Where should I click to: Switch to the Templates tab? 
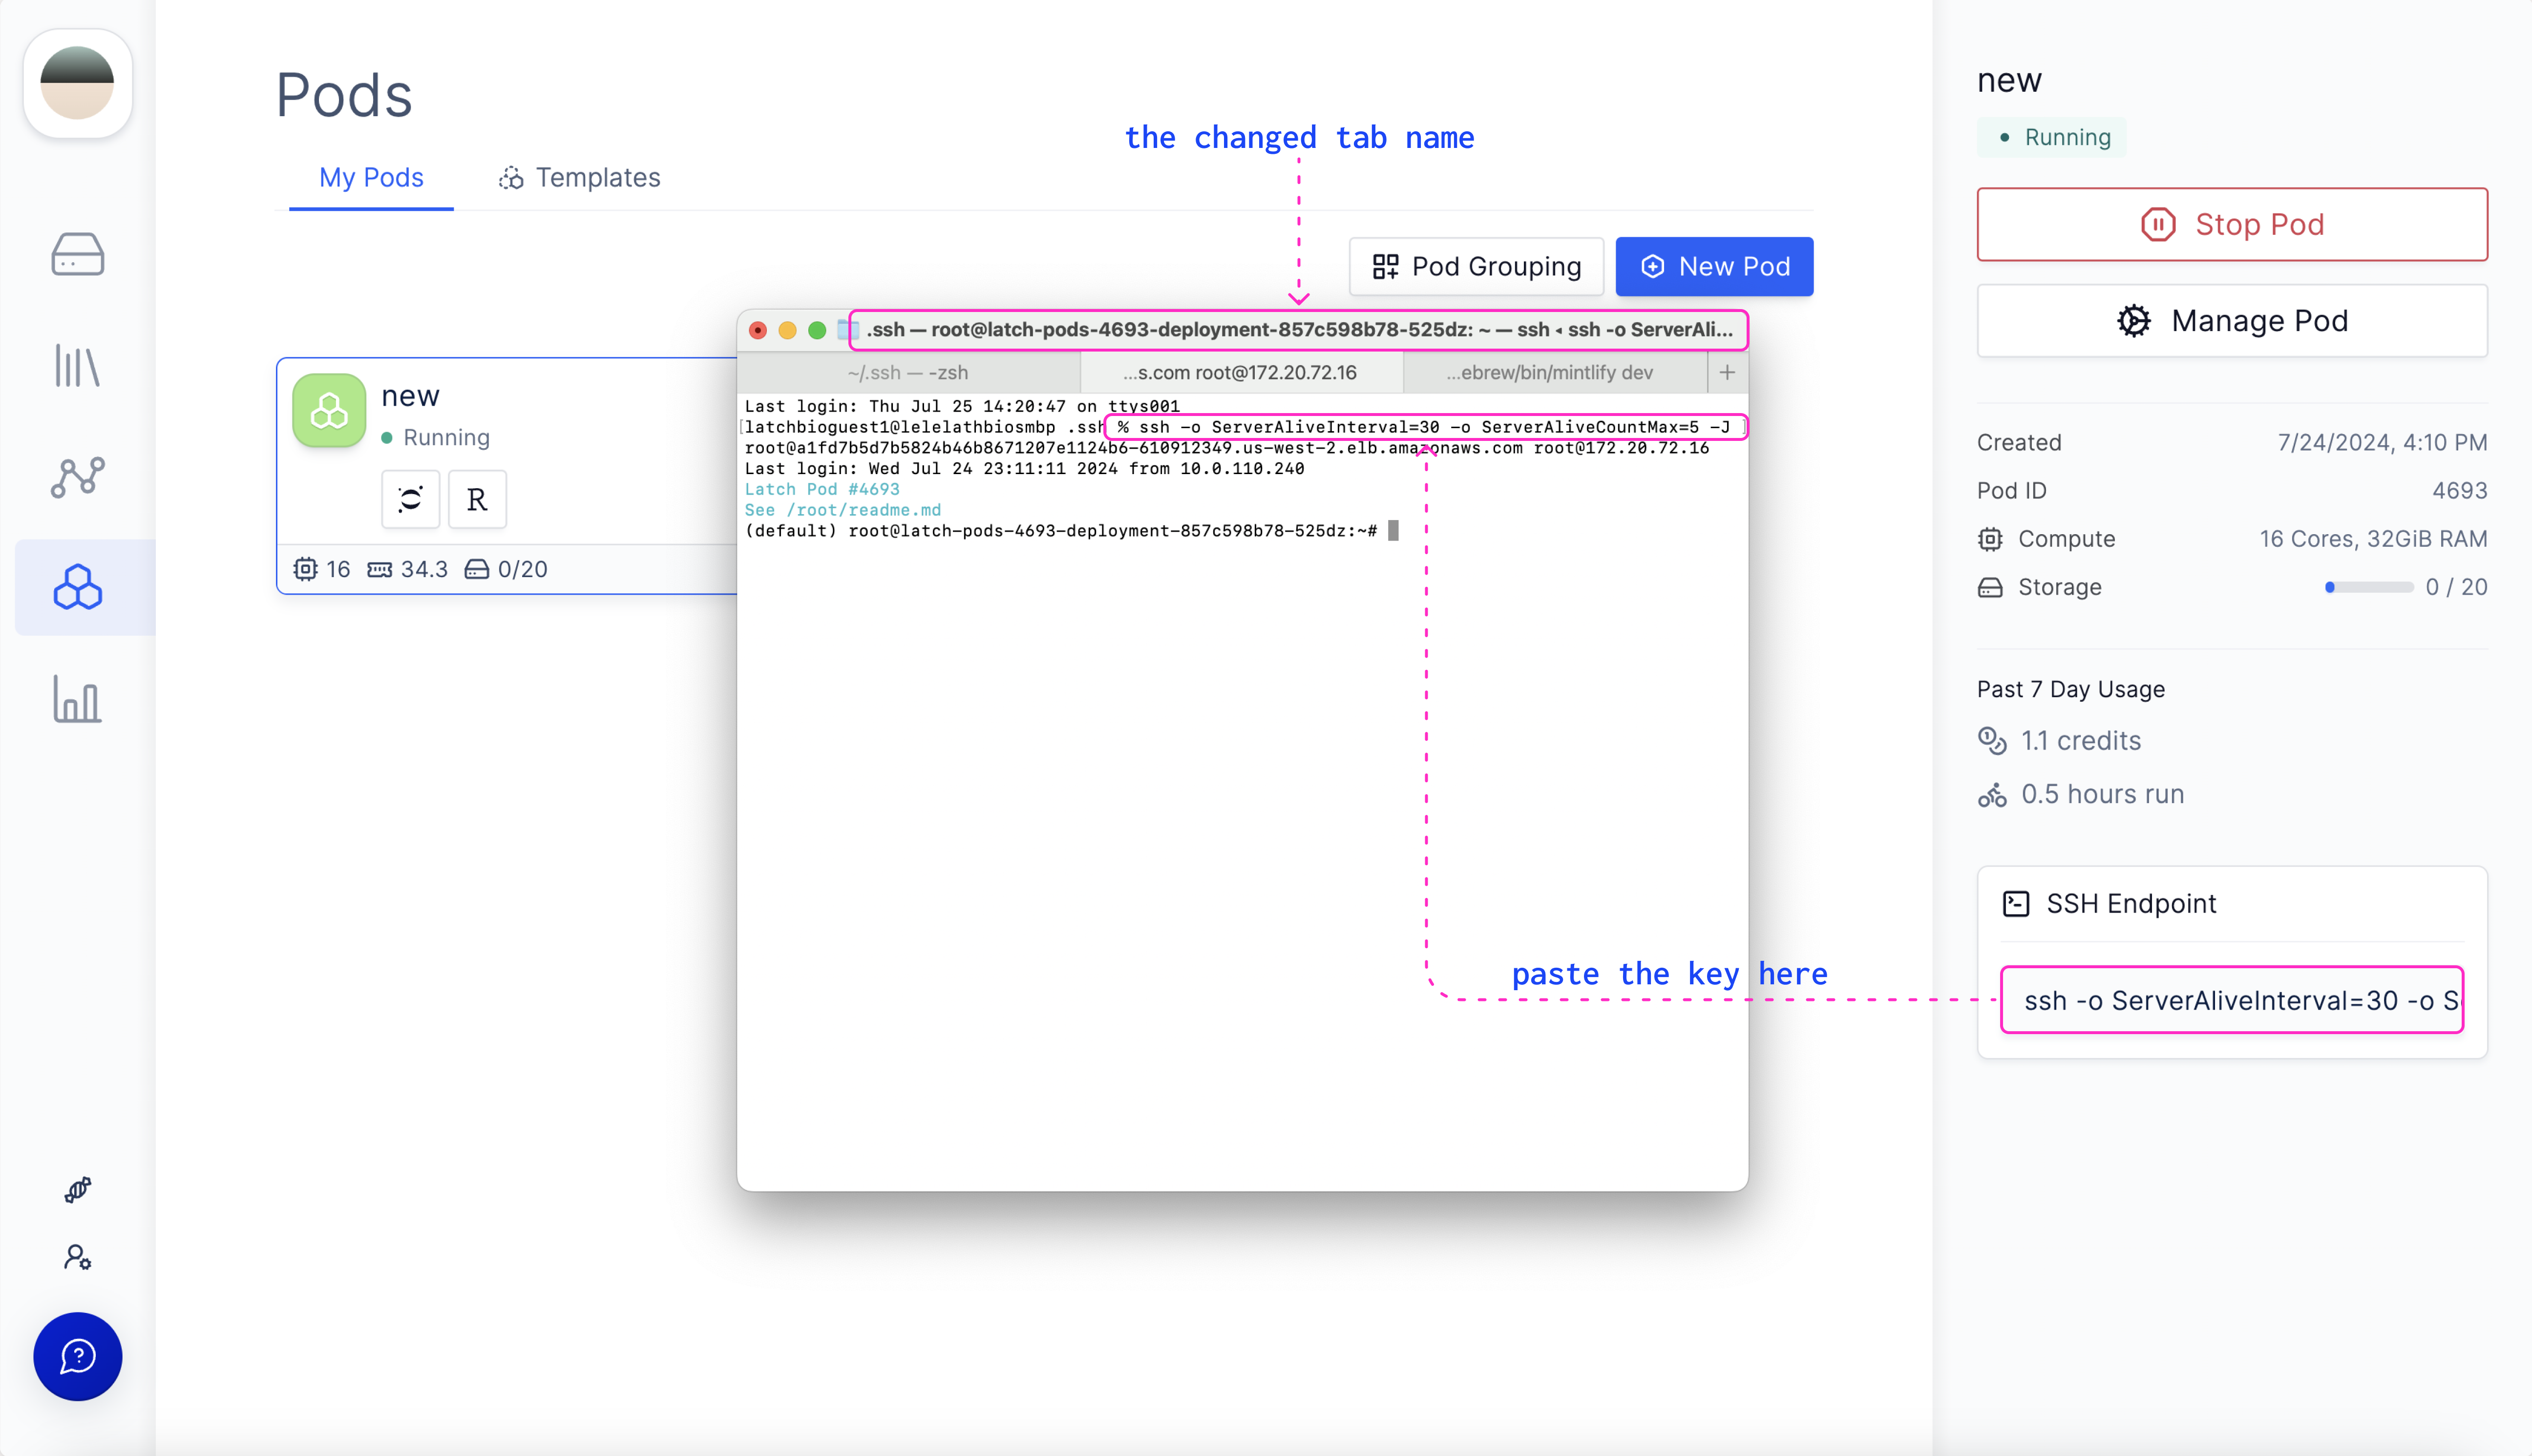point(580,178)
